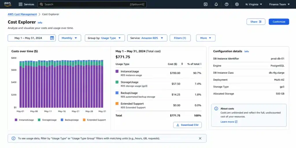
Task: Click the AWS logo home icon
Action: 8,4
